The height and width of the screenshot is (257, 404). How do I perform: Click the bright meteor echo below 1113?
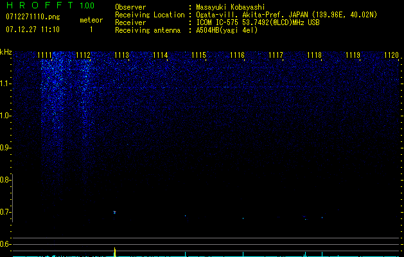click(115, 213)
